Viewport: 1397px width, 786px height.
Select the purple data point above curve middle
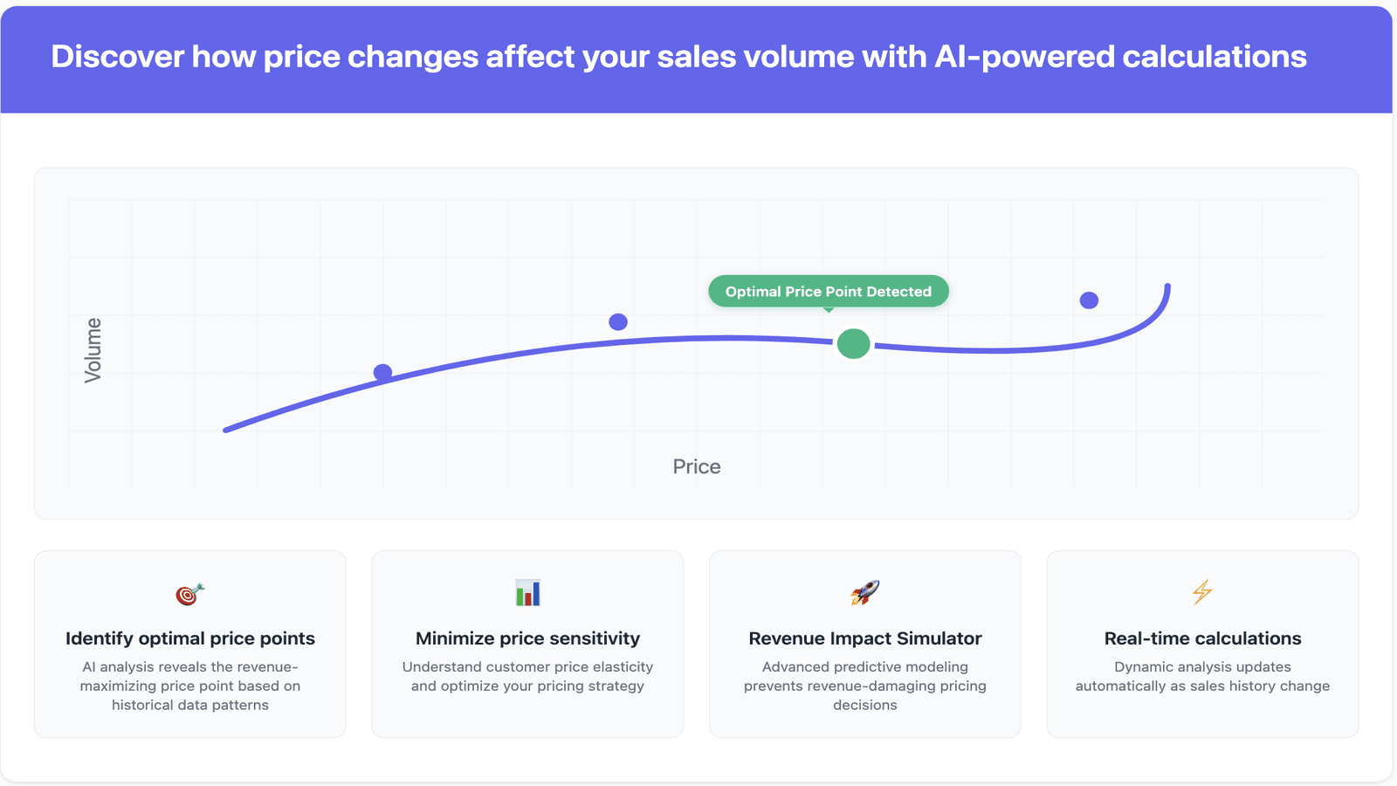pos(618,322)
